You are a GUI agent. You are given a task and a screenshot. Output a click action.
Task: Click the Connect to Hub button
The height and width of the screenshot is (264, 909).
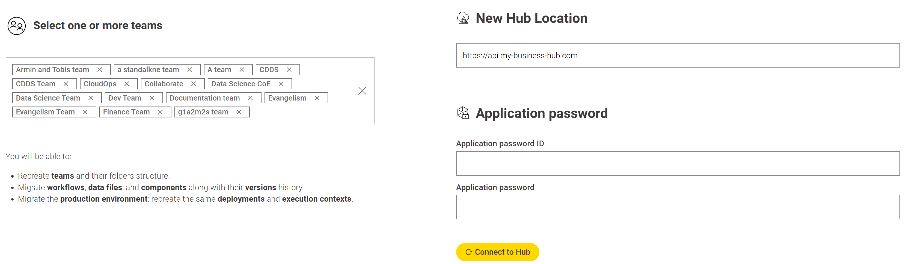tap(497, 252)
